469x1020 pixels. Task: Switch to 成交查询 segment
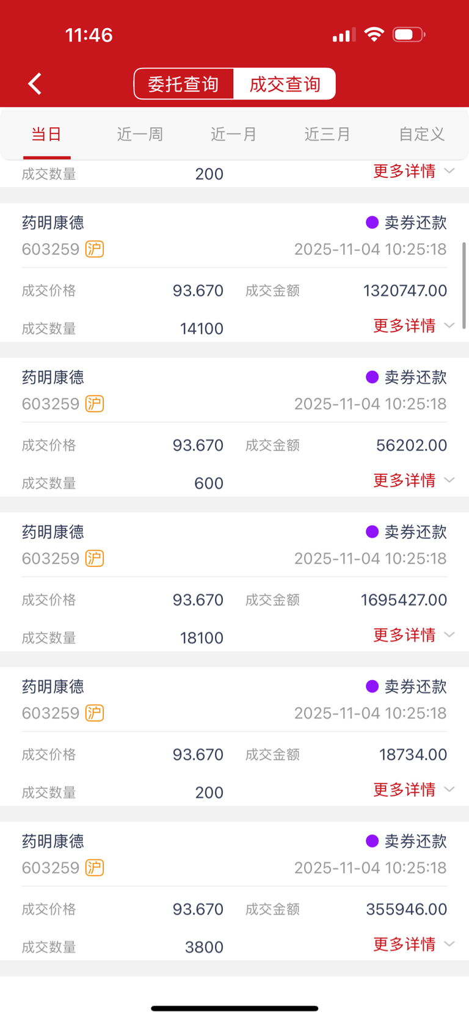click(x=285, y=84)
